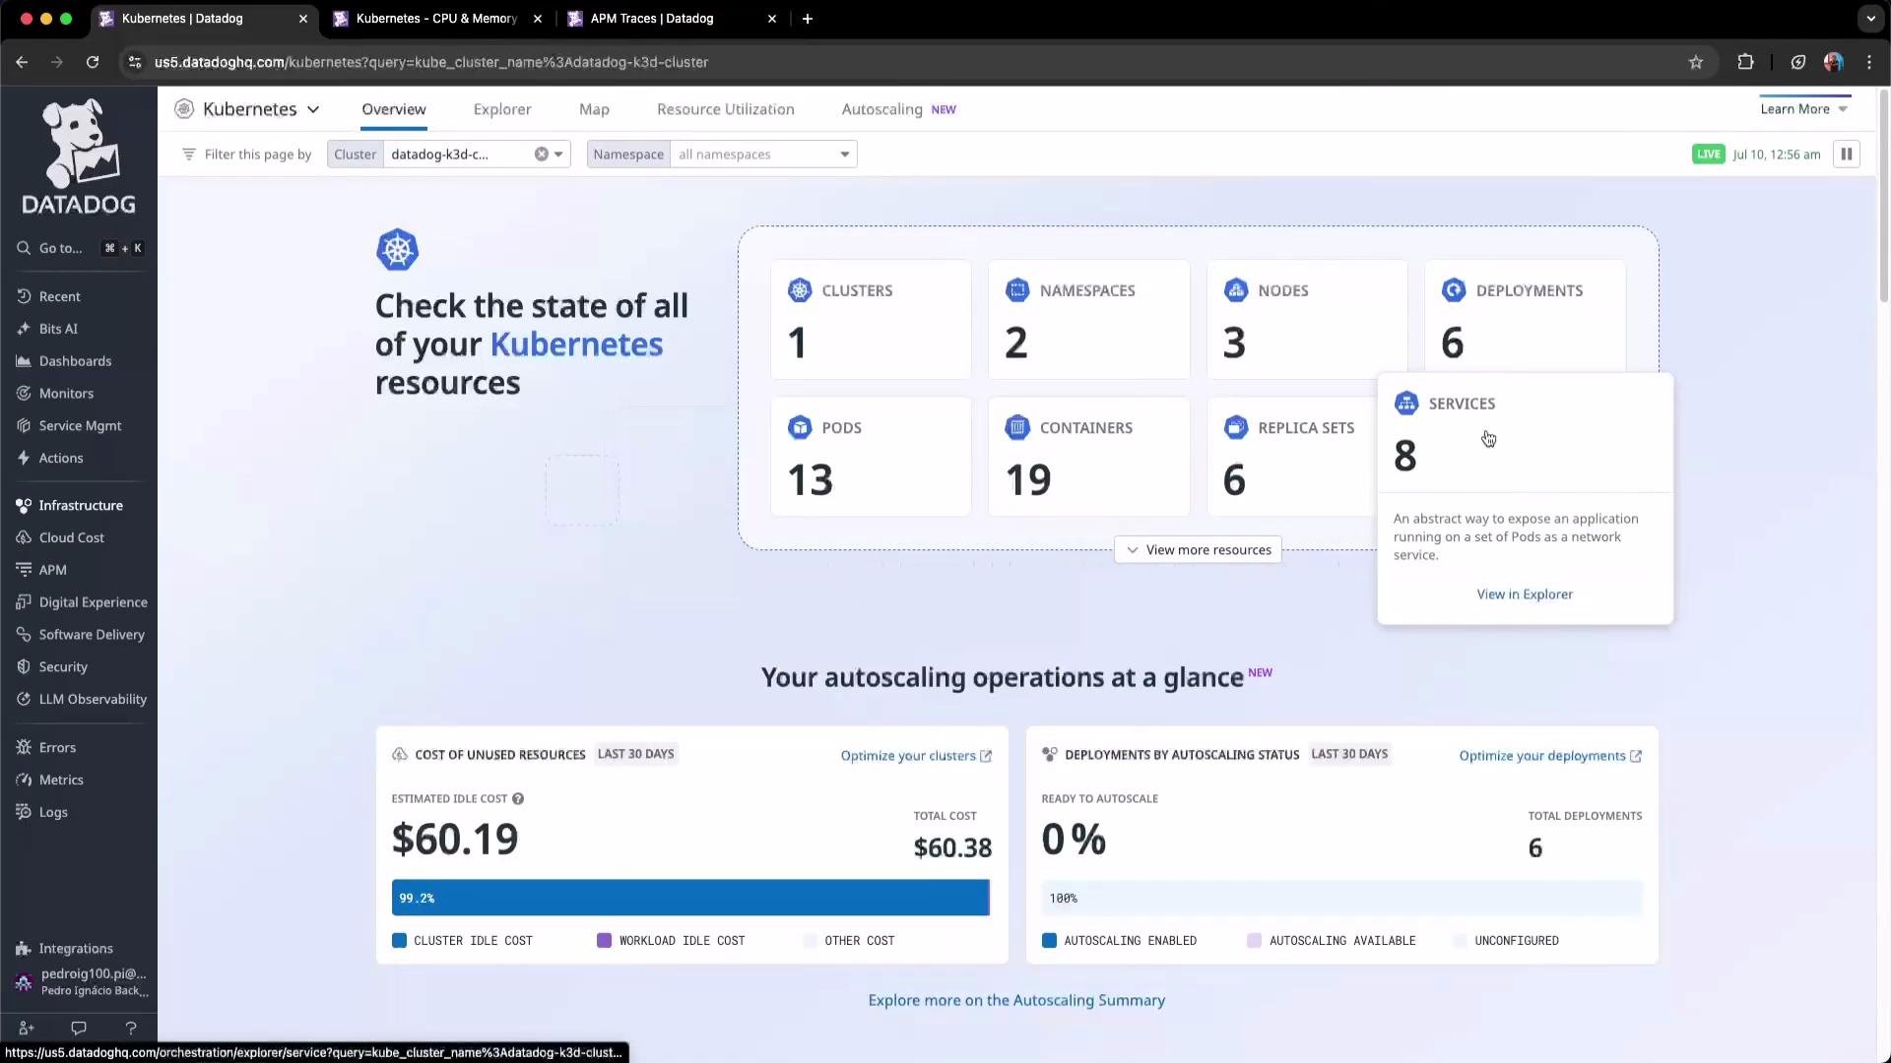1891x1063 pixels.
Task: Click the Workload Idle Cost legend swatch
Action: (604, 941)
